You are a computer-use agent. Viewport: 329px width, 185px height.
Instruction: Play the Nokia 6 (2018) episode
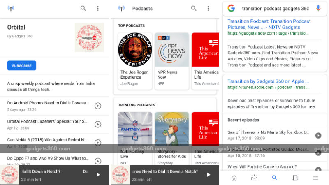98,143
